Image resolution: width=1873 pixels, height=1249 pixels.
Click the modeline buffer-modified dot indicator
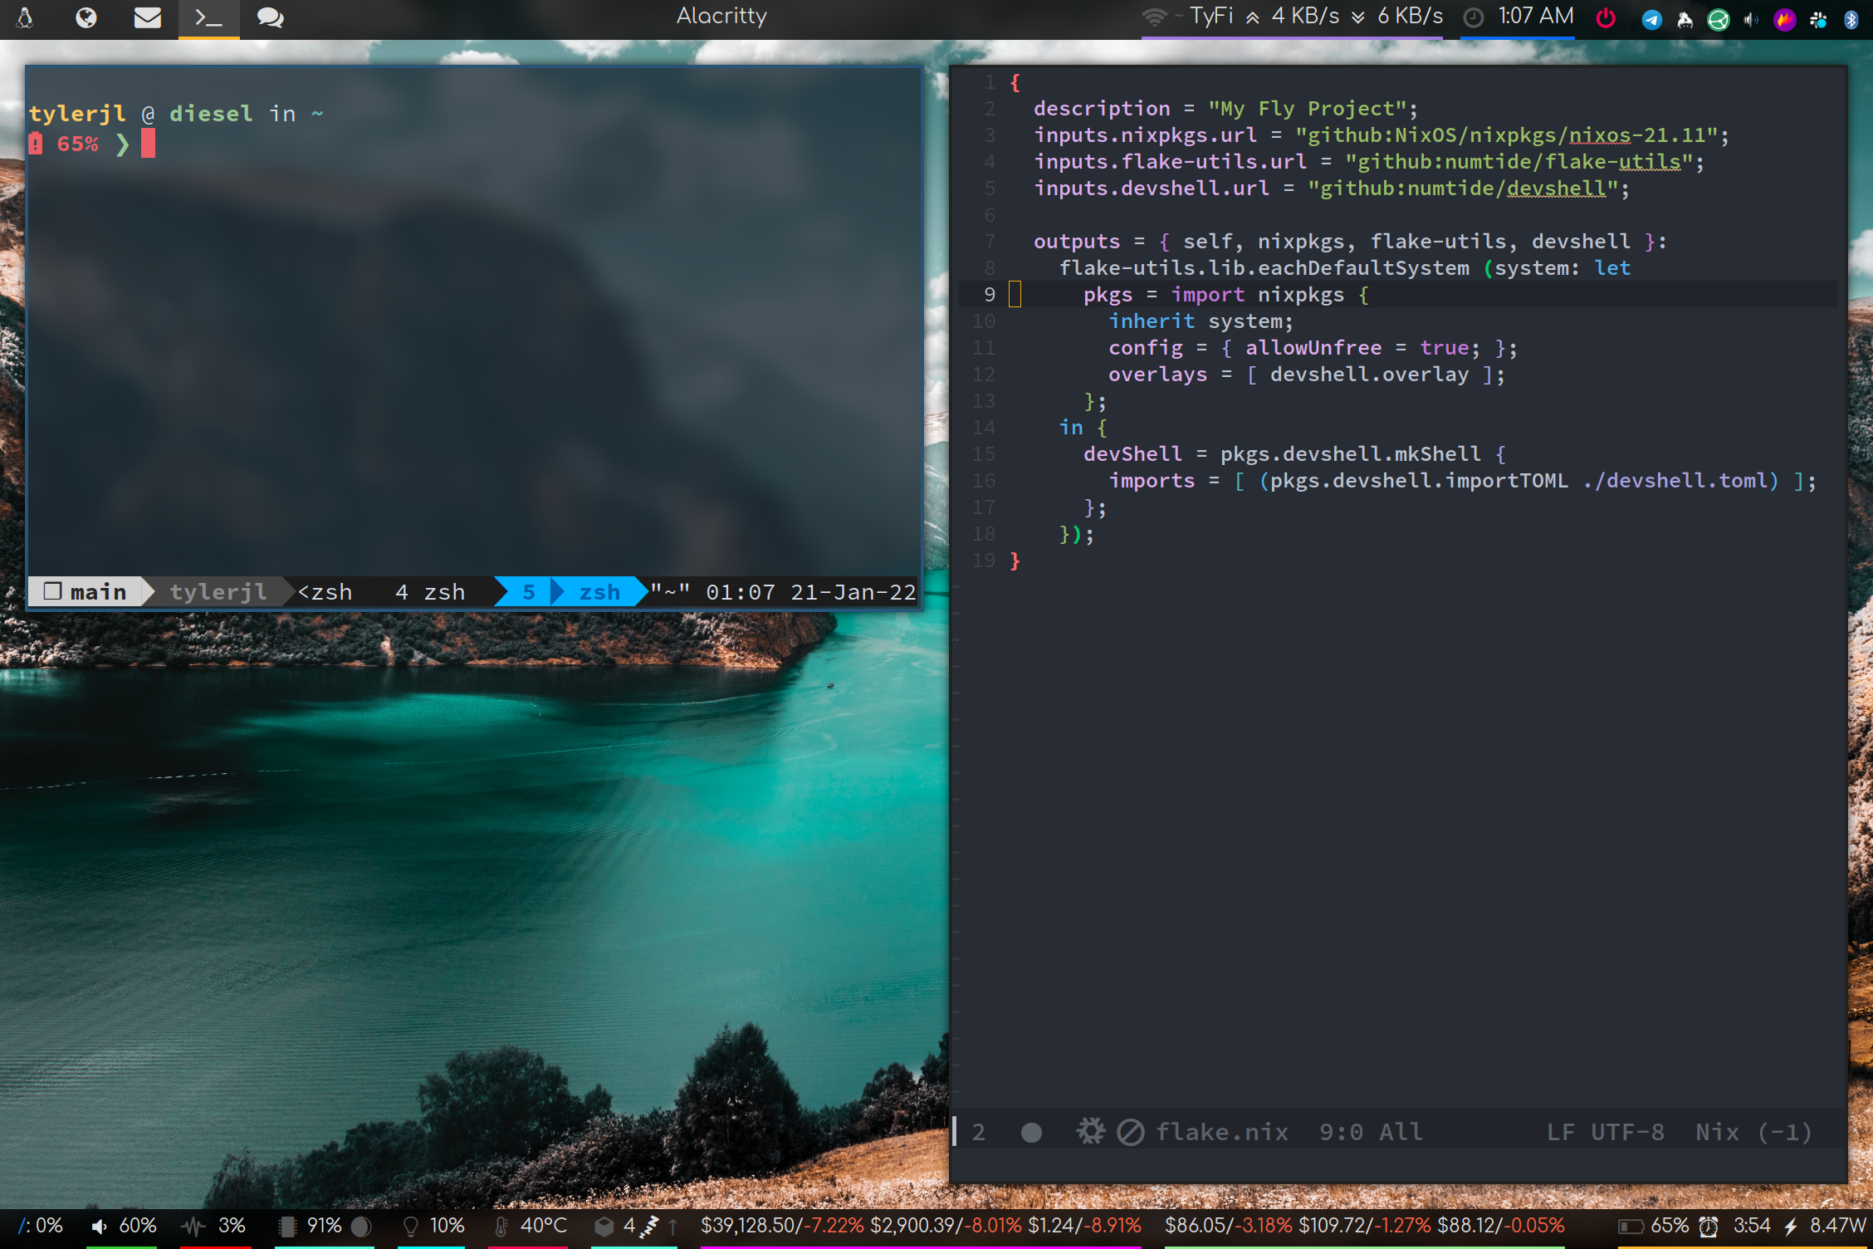click(1031, 1133)
